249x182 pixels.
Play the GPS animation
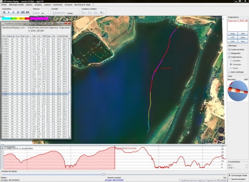(x=9, y=12)
